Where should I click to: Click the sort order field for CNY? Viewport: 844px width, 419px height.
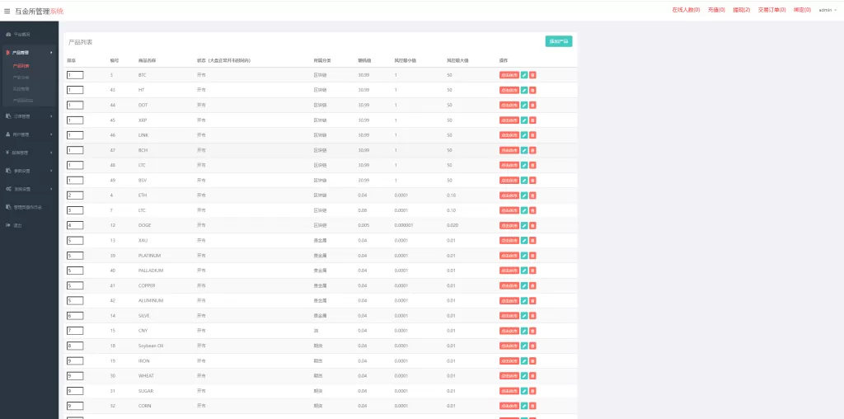(x=75, y=331)
